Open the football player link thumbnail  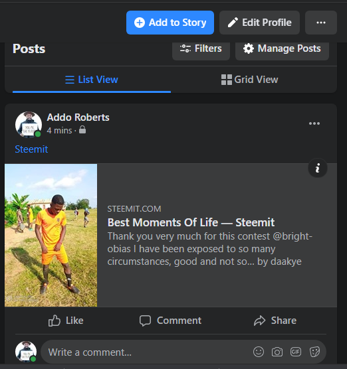pos(51,236)
